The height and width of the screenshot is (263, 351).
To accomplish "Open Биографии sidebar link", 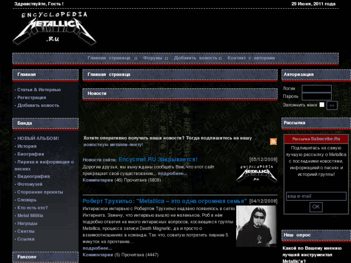I will [x=31, y=154].
